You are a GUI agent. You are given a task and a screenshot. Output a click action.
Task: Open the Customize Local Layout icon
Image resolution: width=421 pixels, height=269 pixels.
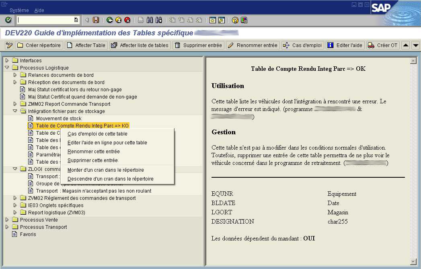[x=244, y=20]
